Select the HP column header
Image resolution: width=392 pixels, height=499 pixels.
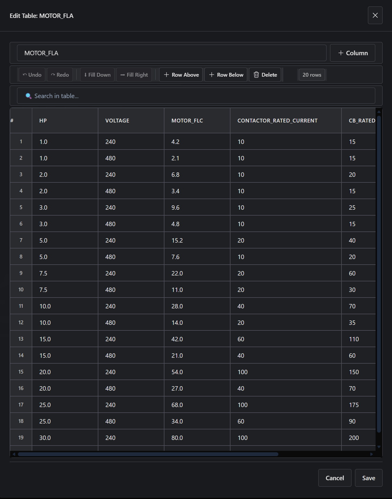click(x=65, y=120)
